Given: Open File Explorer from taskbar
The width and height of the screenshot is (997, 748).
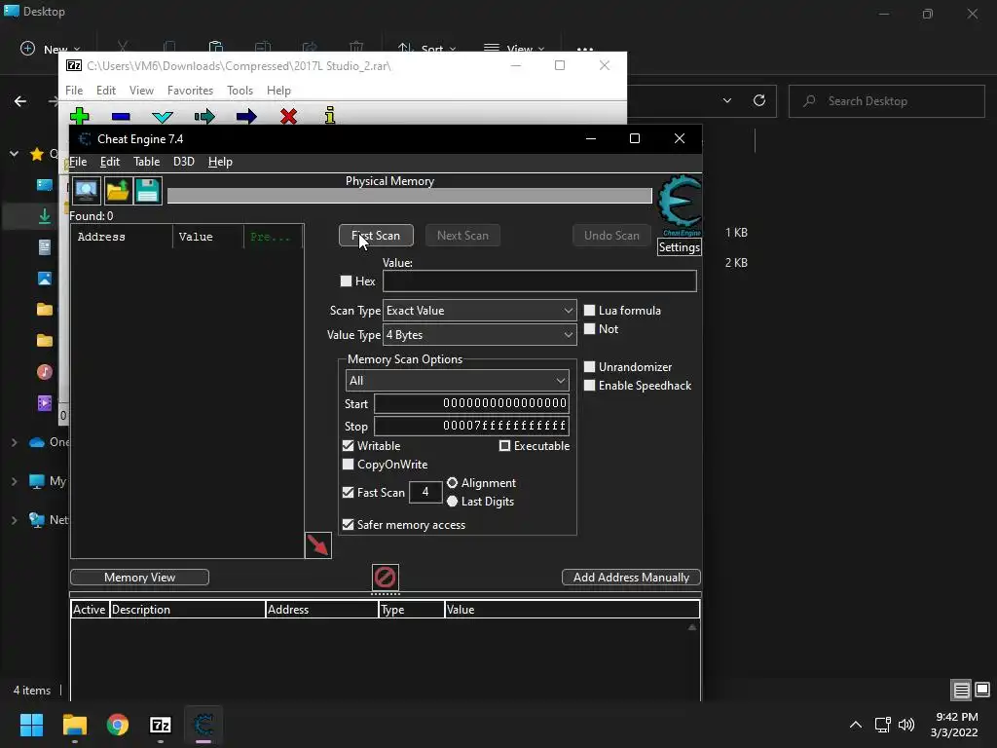Looking at the screenshot, I should click(74, 725).
